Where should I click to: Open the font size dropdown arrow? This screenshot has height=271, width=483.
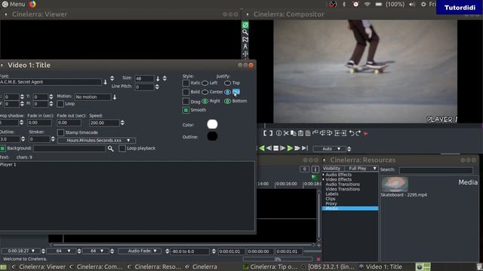[158, 78]
